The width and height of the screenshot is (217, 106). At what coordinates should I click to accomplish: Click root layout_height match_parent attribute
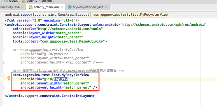tap(48, 37)
